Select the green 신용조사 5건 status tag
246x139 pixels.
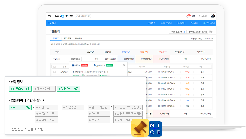tap(20, 89)
